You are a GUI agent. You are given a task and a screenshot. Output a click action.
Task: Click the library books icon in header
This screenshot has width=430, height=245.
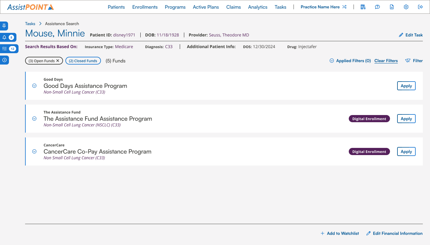(363, 7)
